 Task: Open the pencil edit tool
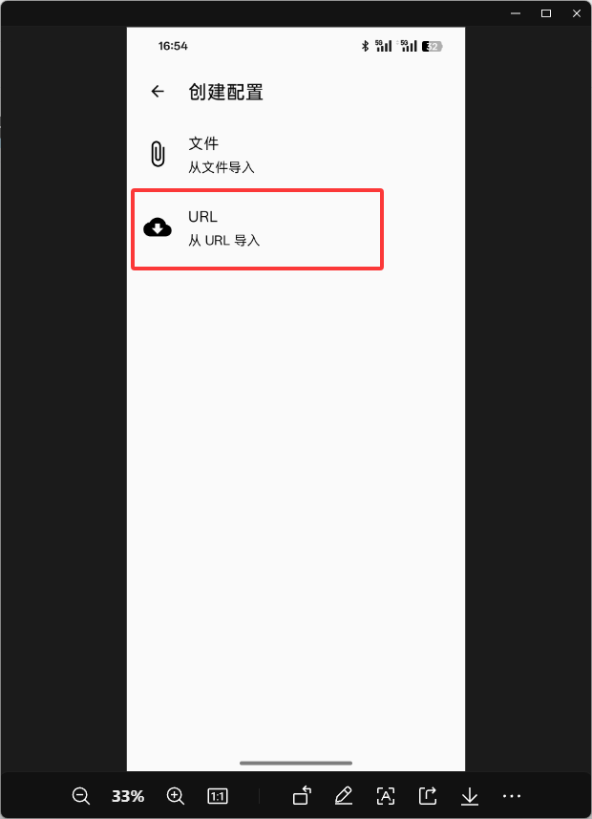[344, 796]
